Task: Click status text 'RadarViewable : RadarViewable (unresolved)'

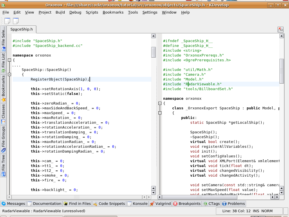Action: (x=44, y=211)
